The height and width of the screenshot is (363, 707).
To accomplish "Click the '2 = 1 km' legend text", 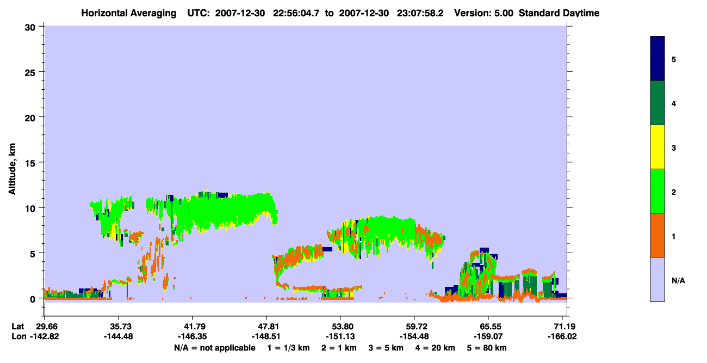I will pyautogui.click(x=338, y=348).
